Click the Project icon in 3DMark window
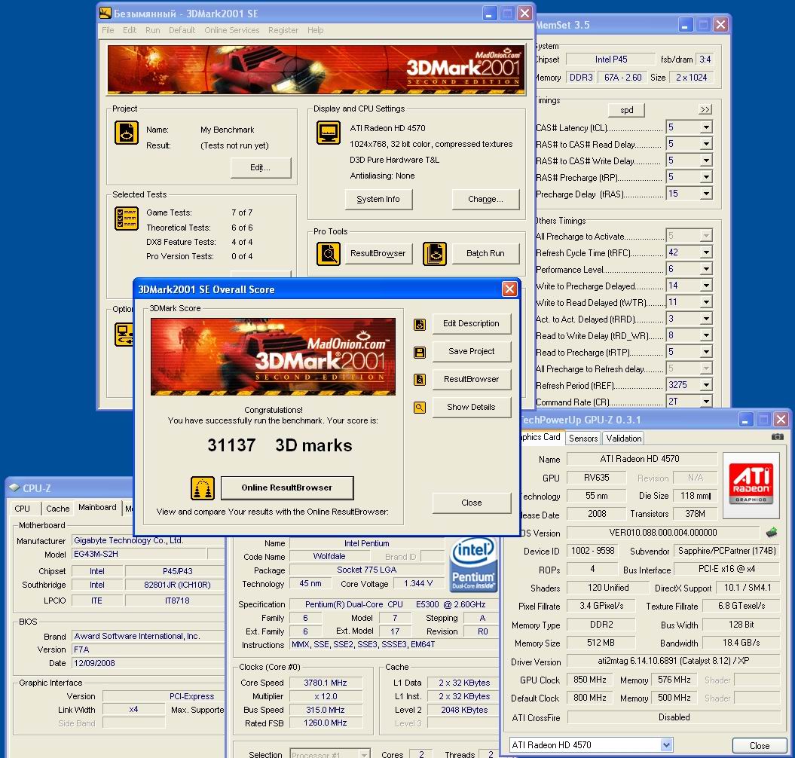This screenshot has width=795, height=758. coord(127,133)
